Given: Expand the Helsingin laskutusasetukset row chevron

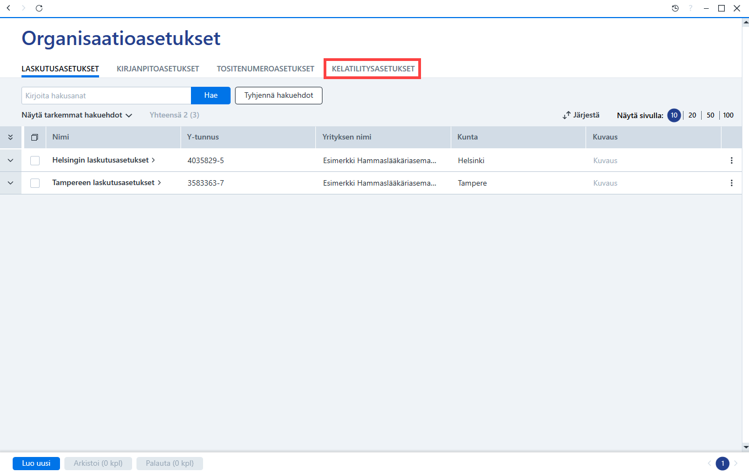Looking at the screenshot, I should (x=10, y=160).
